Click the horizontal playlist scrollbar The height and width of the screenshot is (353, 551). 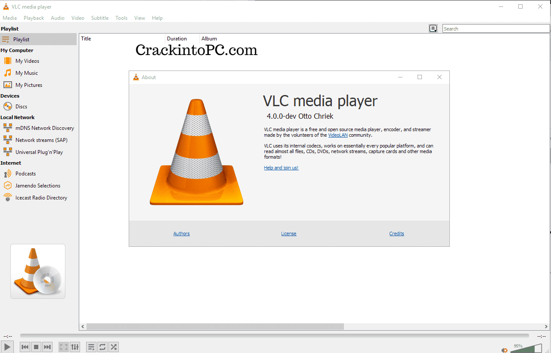coord(215,326)
